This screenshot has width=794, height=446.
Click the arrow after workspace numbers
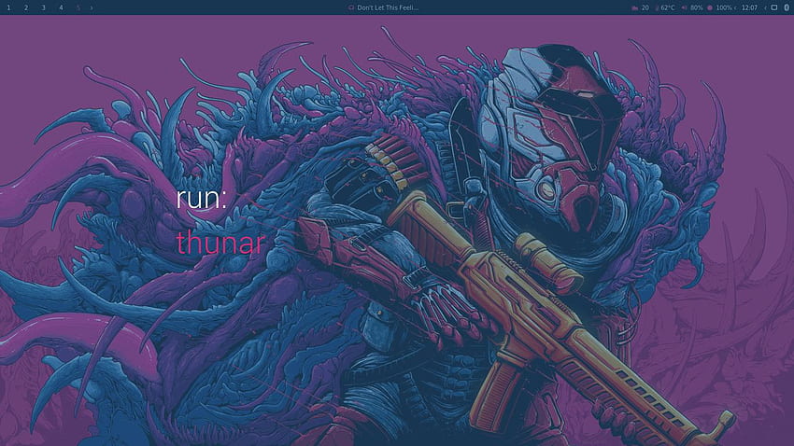(92, 7)
